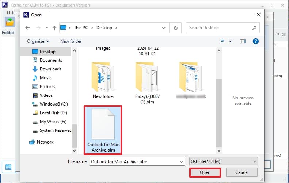Select Network in navigation pane

coord(46,142)
